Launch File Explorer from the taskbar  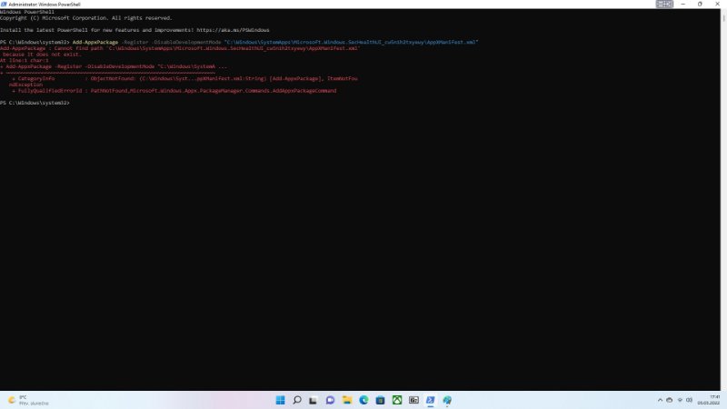(x=347, y=400)
